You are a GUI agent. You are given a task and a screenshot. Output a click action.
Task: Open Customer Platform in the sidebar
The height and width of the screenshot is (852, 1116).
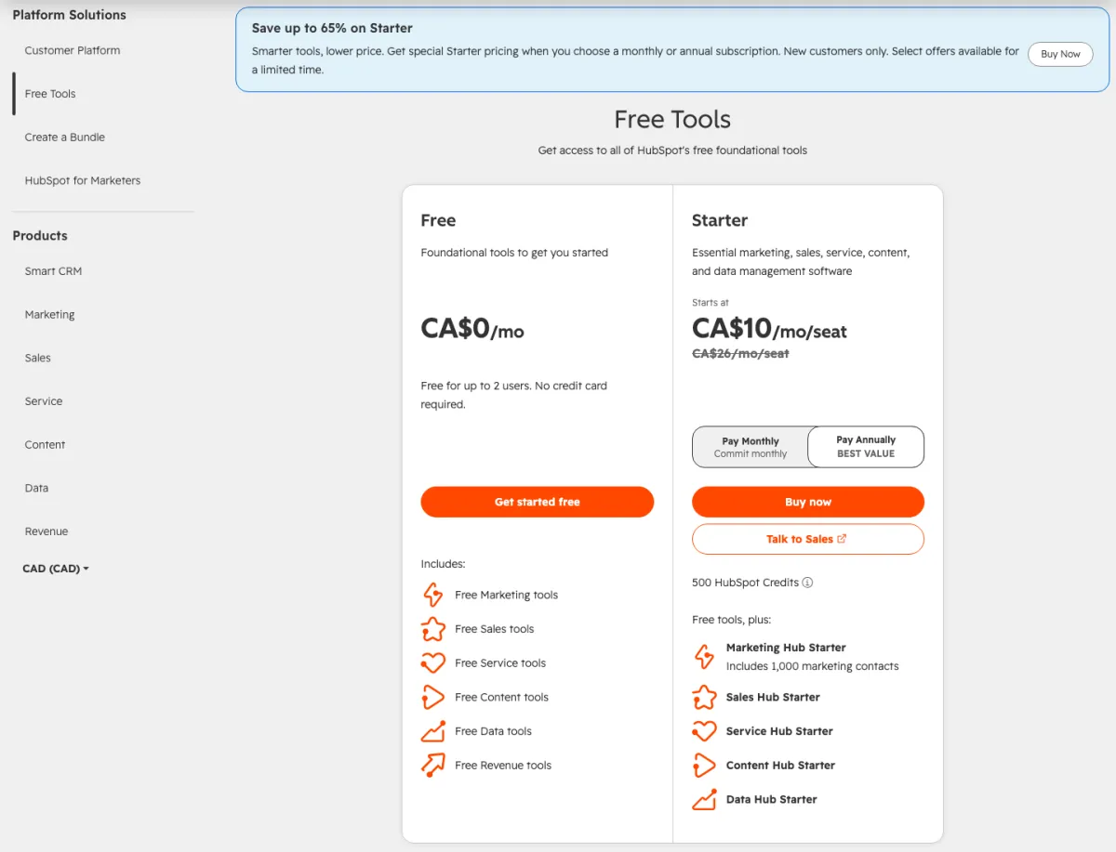[x=73, y=50]
